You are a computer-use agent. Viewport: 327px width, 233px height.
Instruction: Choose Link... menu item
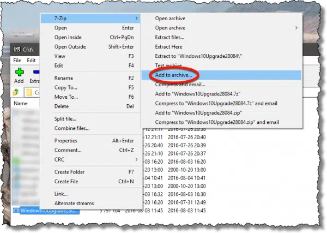[92, 194]
